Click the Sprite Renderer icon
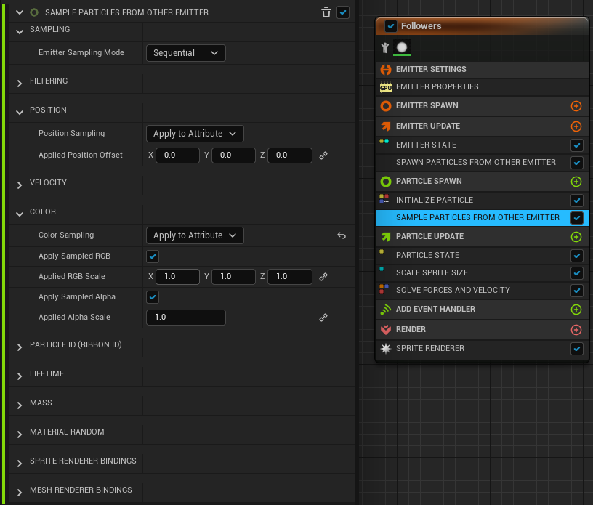 [385, 348]
